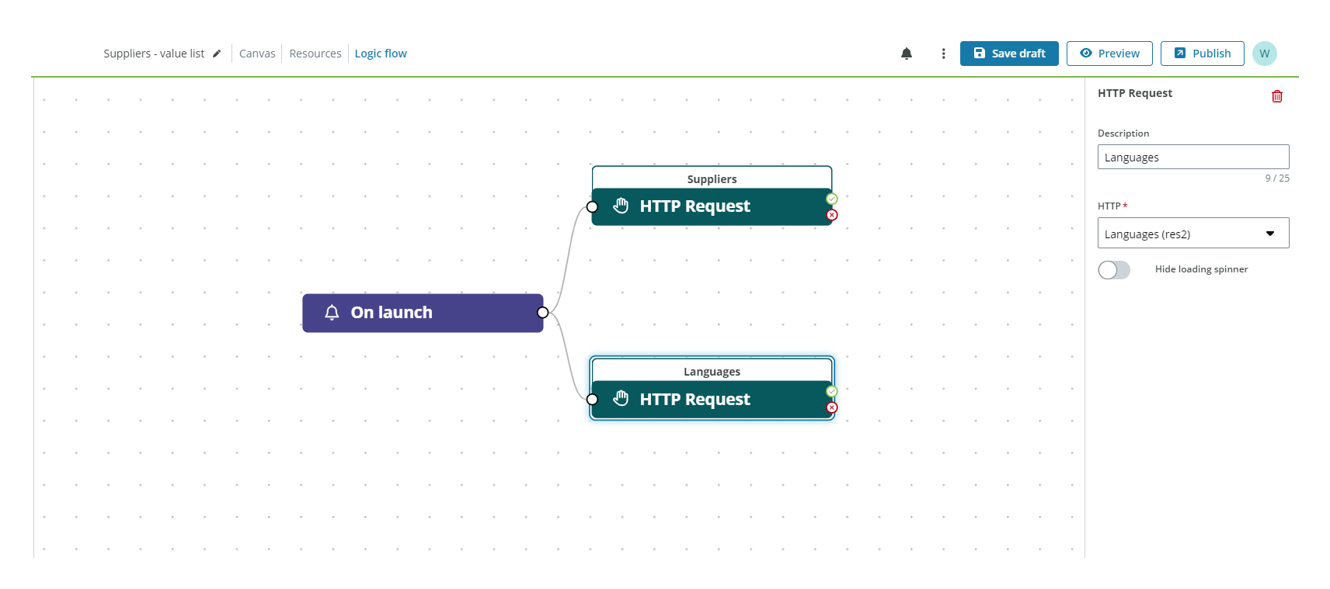Image resolution: width=1330 pixels, height=589 pixels.
Task: Click green success port on Languages node
Action: pos(832,391)
